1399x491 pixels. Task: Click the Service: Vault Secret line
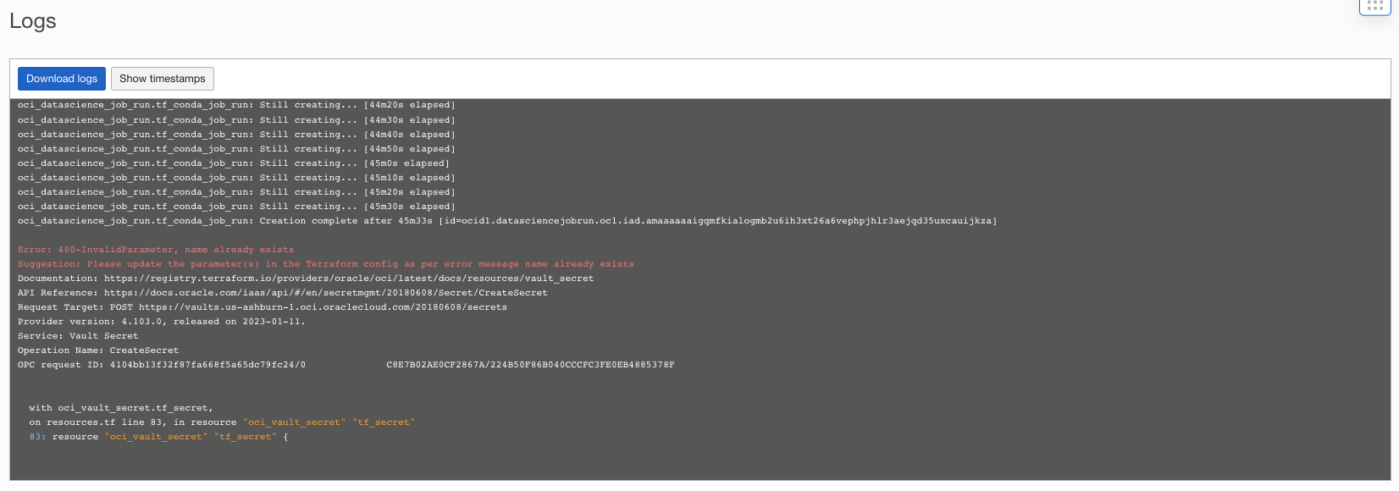(78, 336)
